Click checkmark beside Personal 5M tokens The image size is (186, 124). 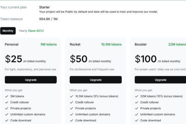(x=7, y=96)
